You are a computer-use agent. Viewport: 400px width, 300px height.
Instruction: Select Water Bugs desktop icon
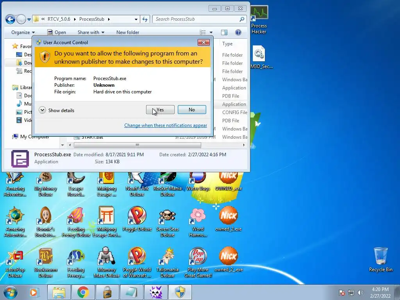pyautogui.click(x=198, y=182)
